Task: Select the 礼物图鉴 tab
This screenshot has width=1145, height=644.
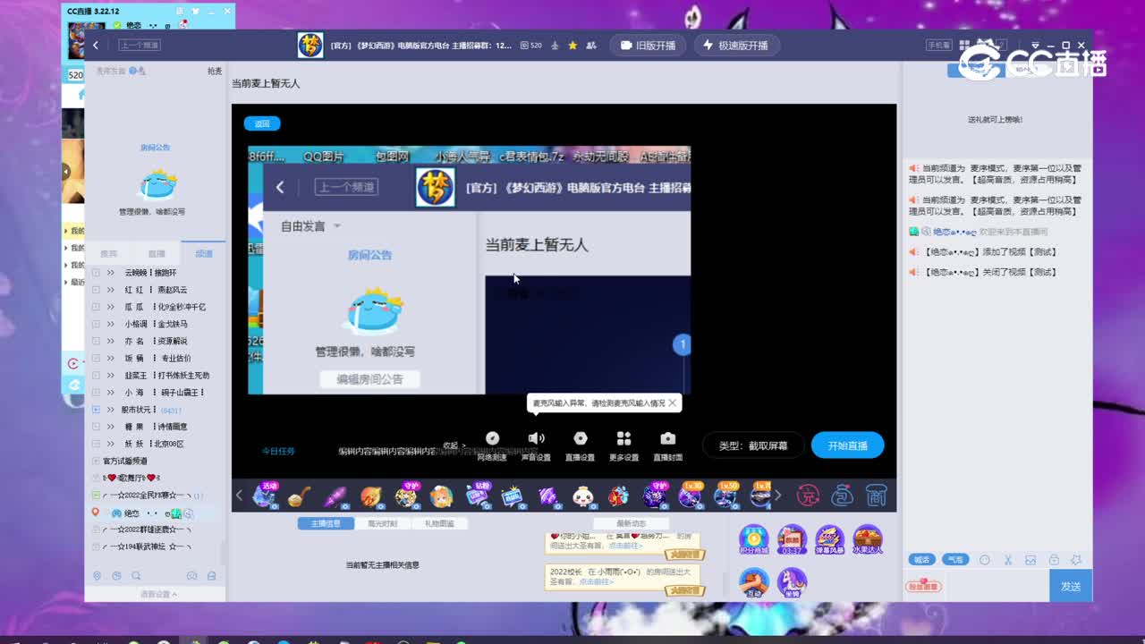Action: 439,523
